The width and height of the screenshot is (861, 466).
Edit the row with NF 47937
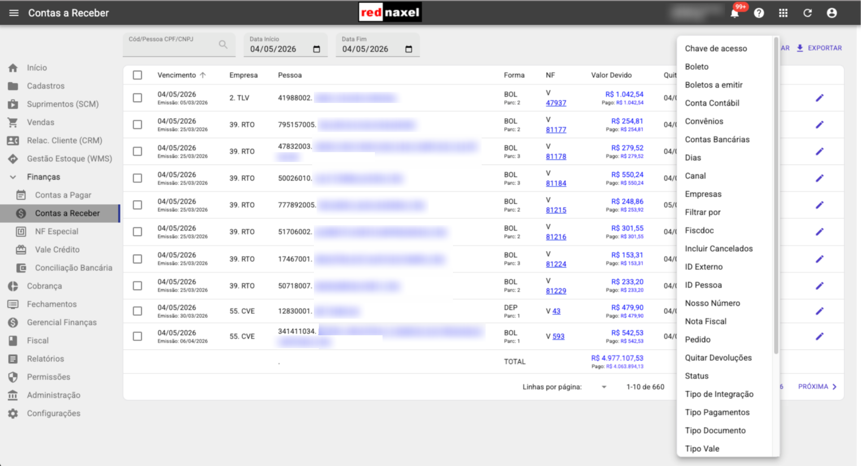click(x=819, y=98)
